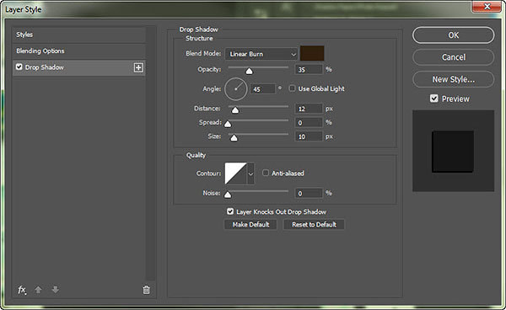The image size is (506, 310).
Task: Open the Contour picker dropdown arrow
Action: 250,174
